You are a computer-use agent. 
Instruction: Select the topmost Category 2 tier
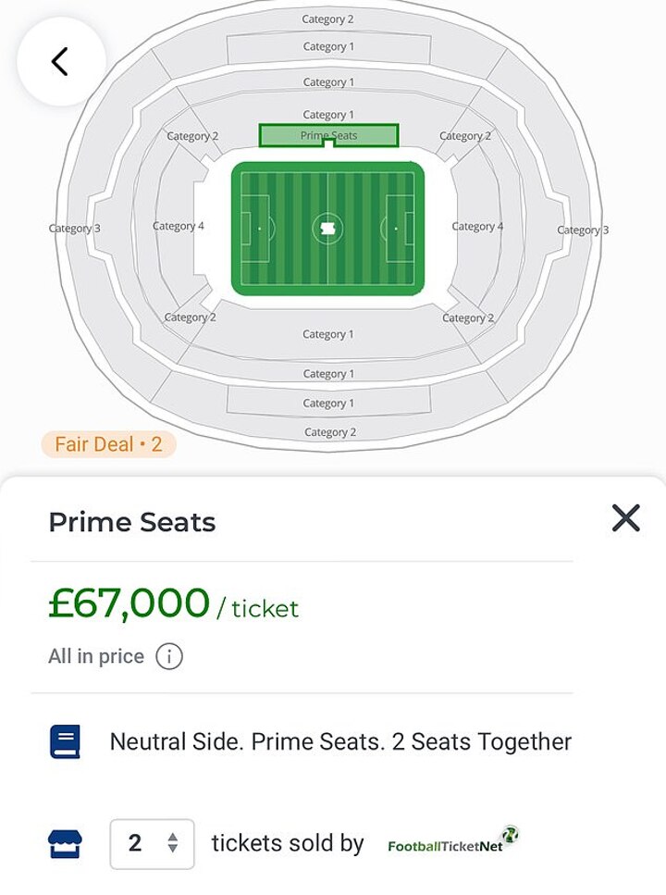point(328,19)
